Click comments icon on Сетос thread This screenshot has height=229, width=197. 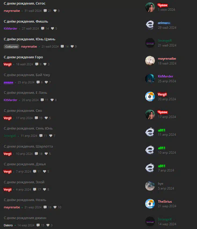(45, 11)
